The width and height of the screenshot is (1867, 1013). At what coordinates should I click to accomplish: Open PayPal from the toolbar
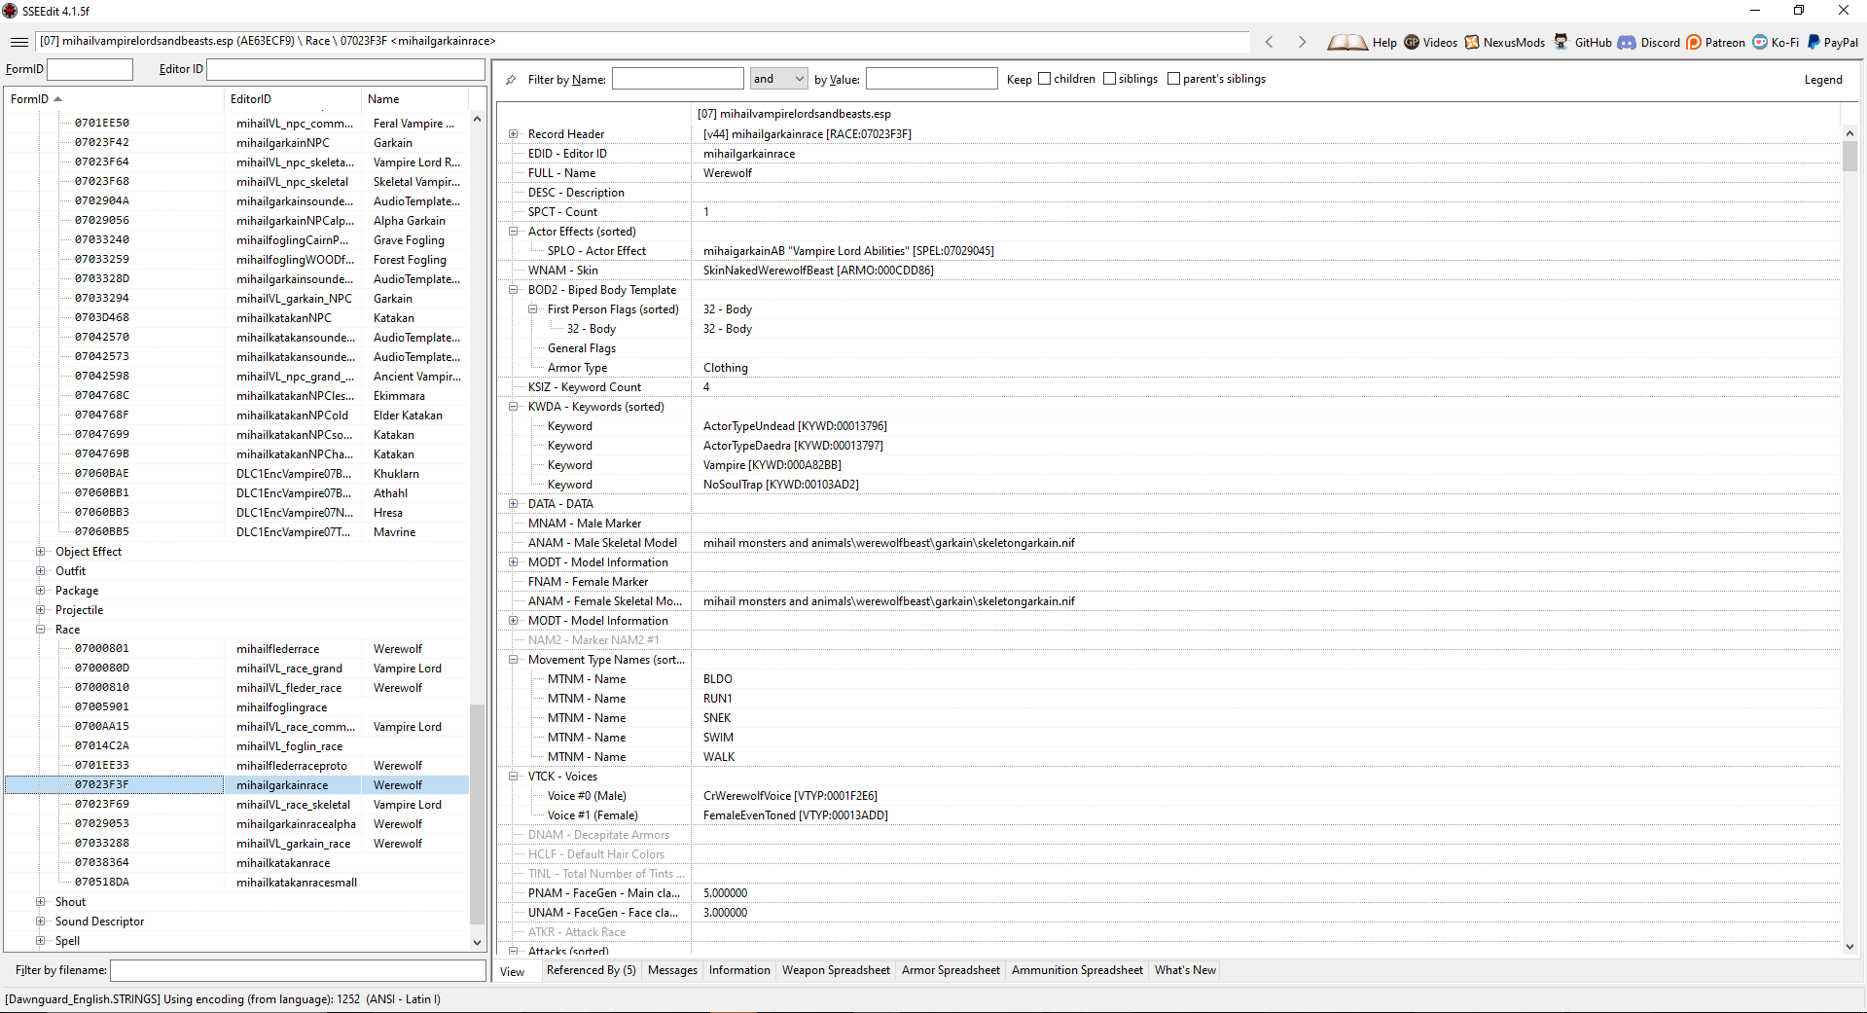[1812, 42]
